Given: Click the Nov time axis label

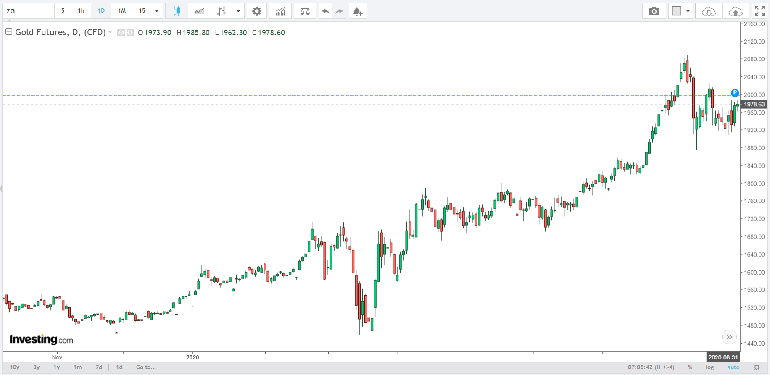Looking at the screenshot, I should point(57,357).
